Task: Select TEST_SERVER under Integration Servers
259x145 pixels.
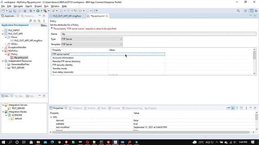Action: [x=18, y=108]
